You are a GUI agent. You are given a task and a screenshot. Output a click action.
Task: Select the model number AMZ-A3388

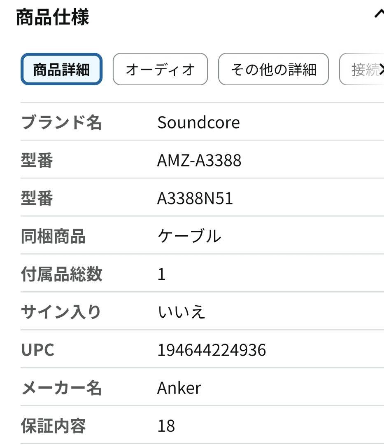(200, 160)
